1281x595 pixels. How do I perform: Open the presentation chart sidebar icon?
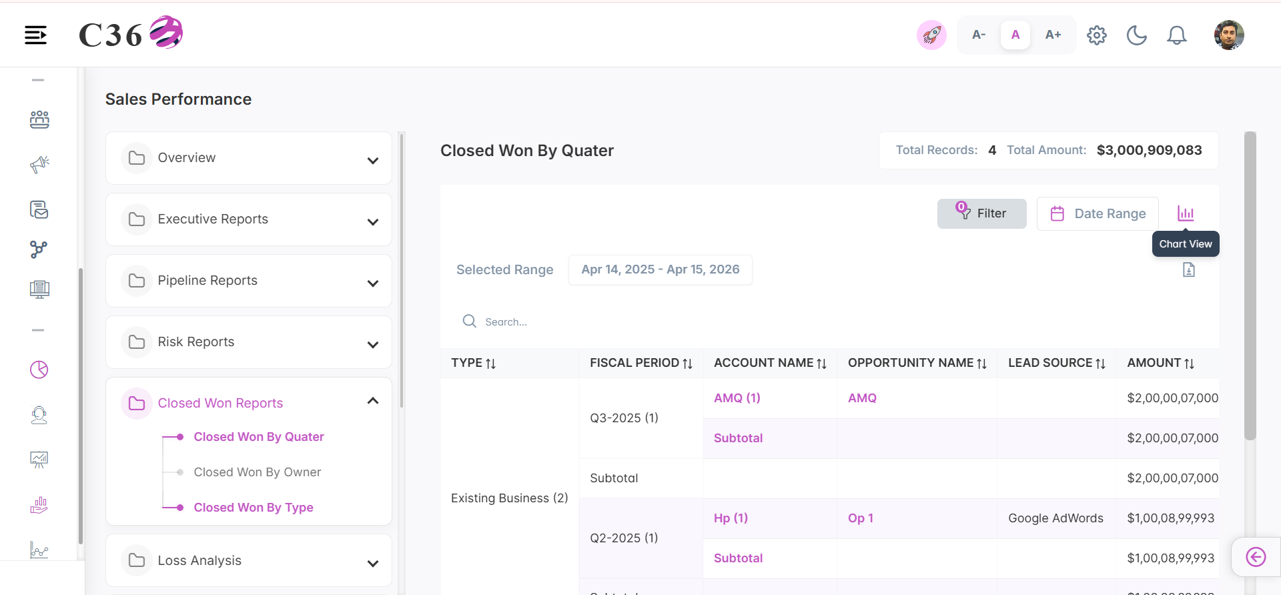(39, 460)
